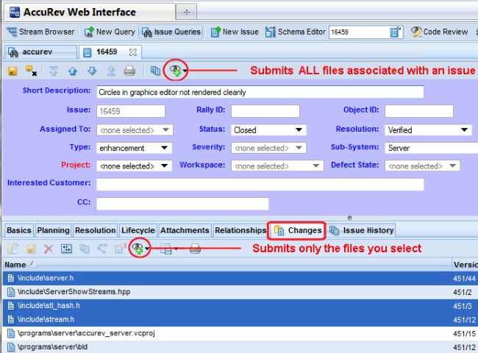Click the blue up arrow navigation icon
This screenshot has width=478, height=353.
click(73, 71)
